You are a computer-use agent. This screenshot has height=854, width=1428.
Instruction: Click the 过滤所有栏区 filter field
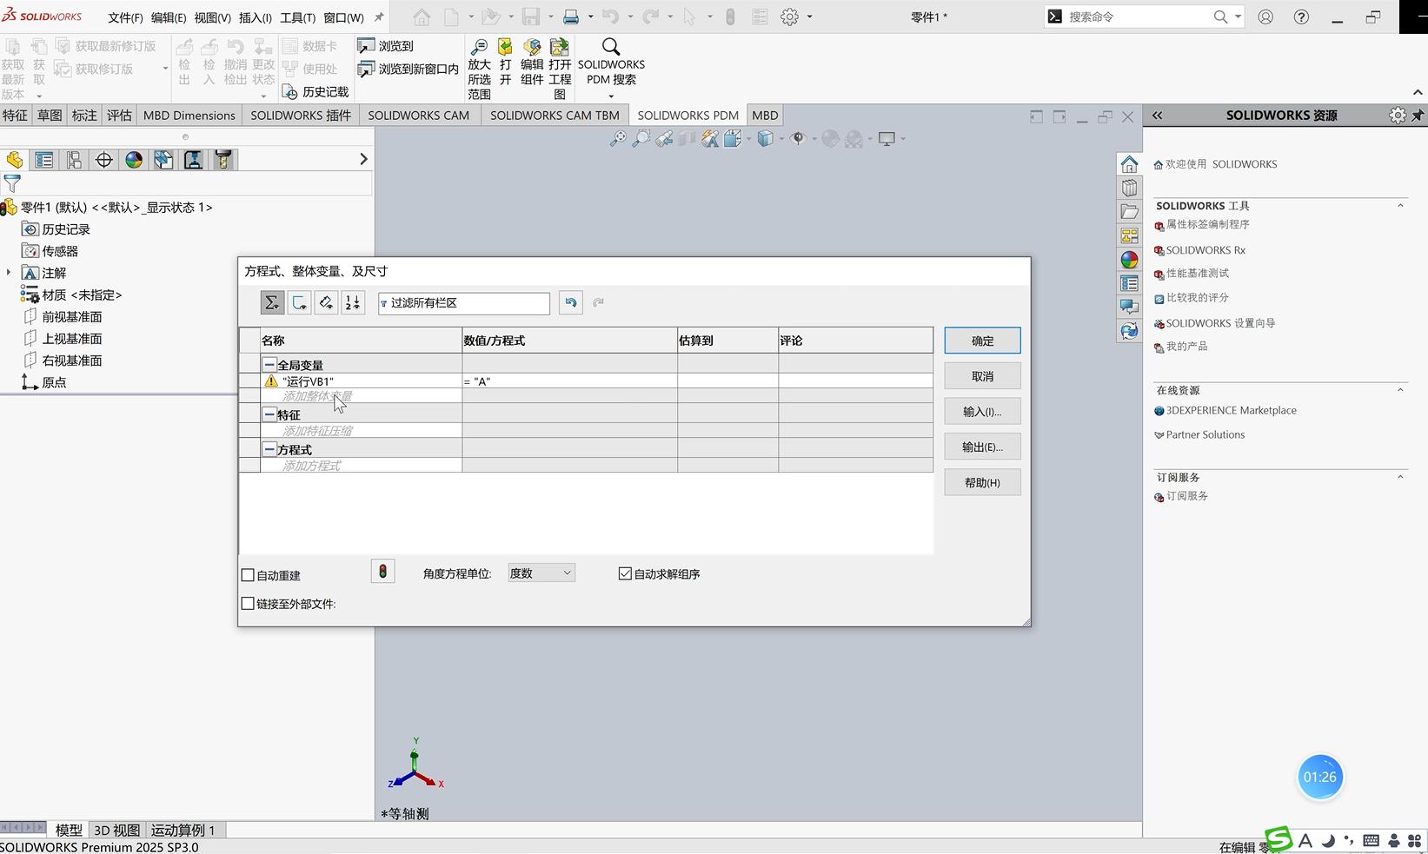click(x=465, y=303)
